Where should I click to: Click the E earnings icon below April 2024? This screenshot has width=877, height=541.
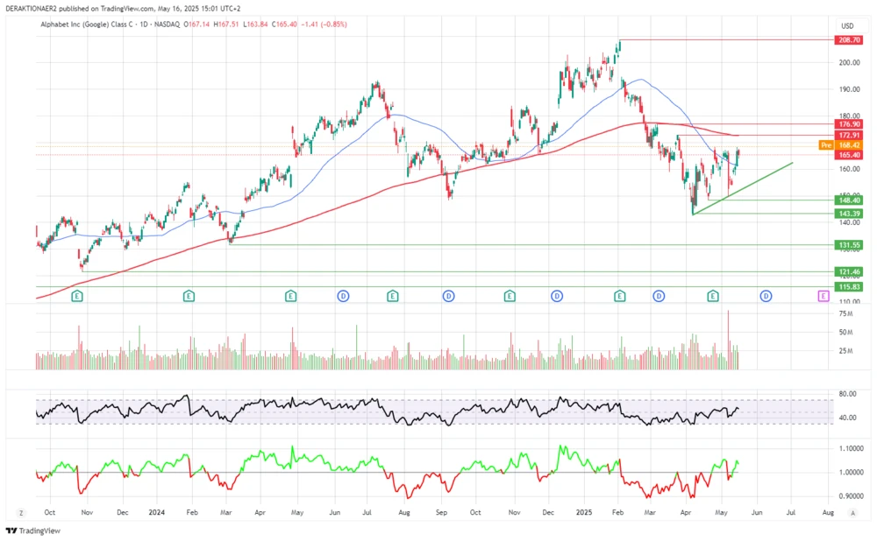click(x=289, y=296)
